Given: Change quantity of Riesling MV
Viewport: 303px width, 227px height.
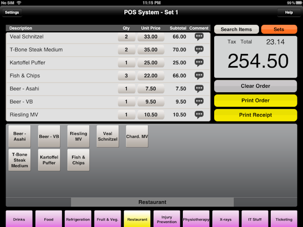Looking at the screenshot, I should pos(126,115).
